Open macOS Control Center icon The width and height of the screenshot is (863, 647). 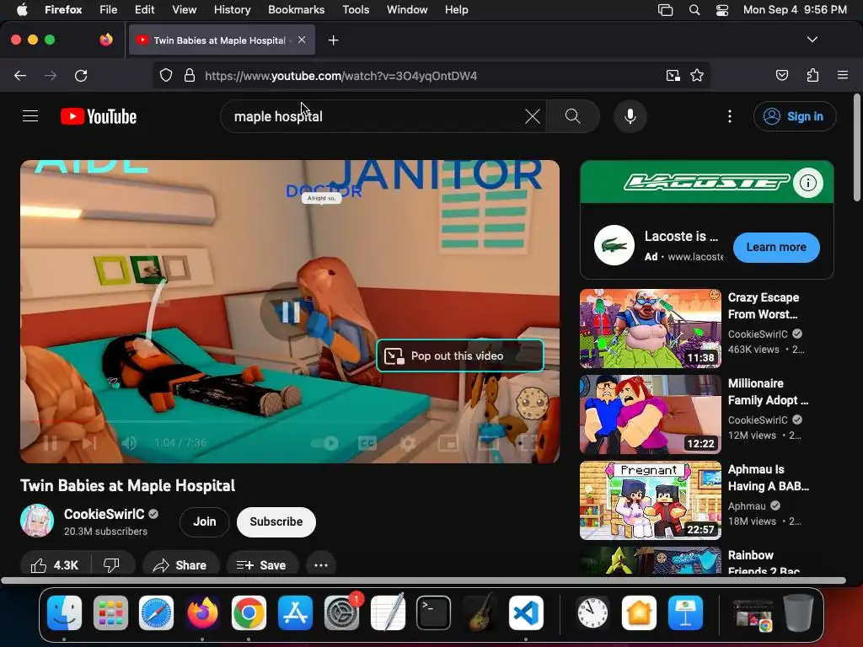[722, 10]
